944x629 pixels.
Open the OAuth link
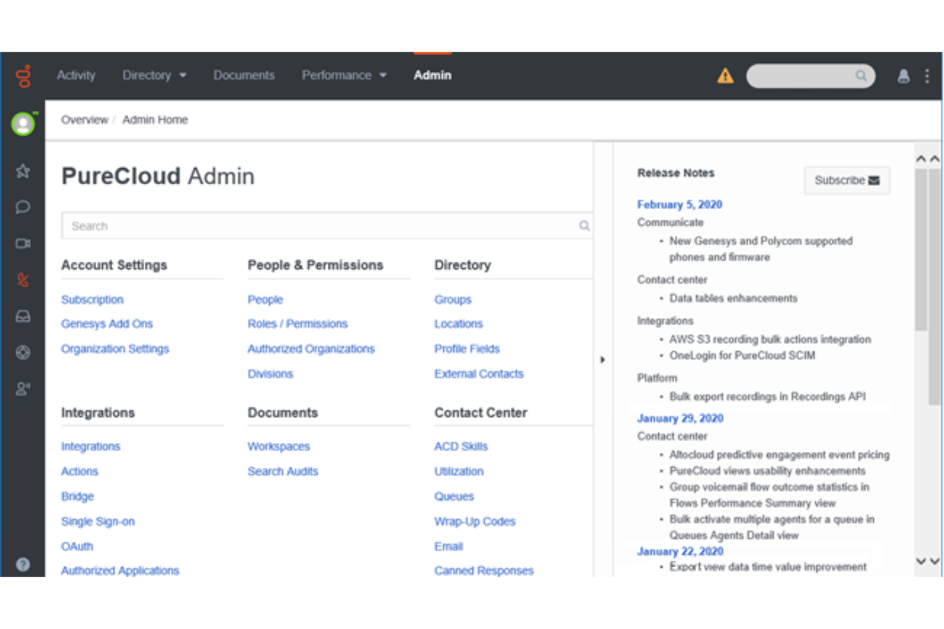77,546
